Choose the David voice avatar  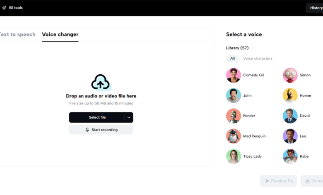(x=290, y=116)
